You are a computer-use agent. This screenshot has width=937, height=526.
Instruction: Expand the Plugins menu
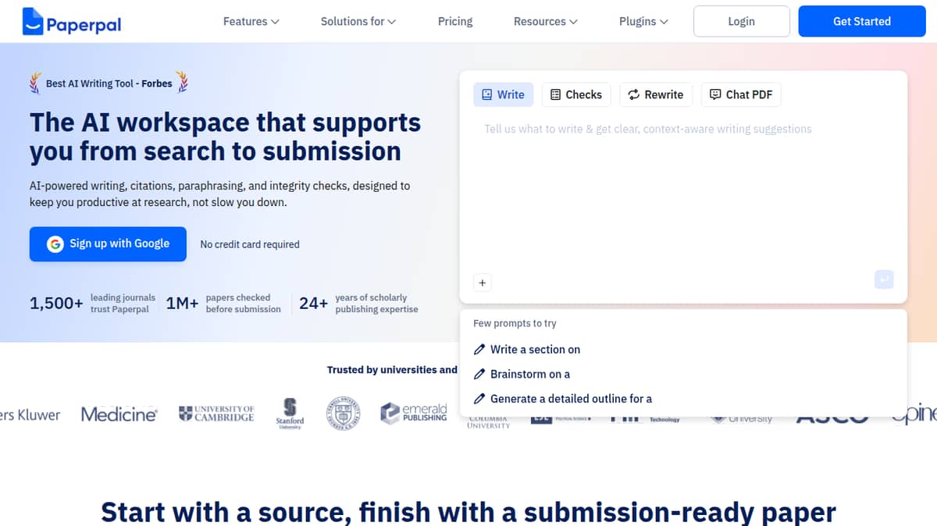click(643, 21)
